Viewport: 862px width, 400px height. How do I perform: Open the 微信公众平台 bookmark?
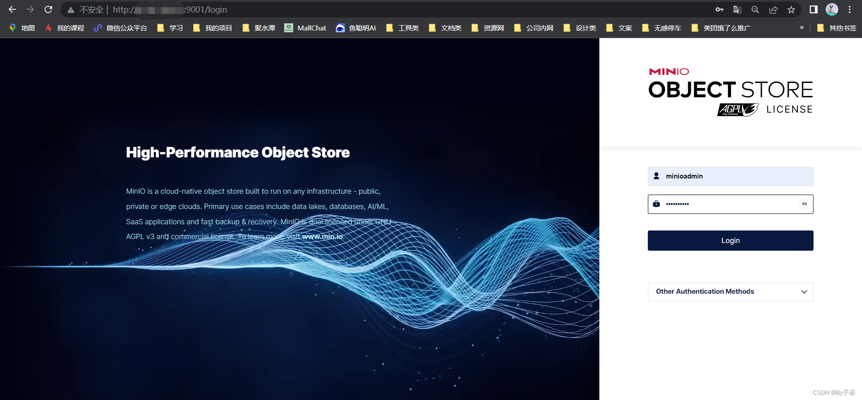click(x=120, y=28)
